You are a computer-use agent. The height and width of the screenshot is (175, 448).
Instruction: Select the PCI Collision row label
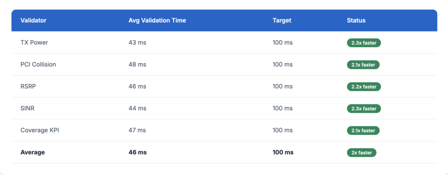(38, 65)
